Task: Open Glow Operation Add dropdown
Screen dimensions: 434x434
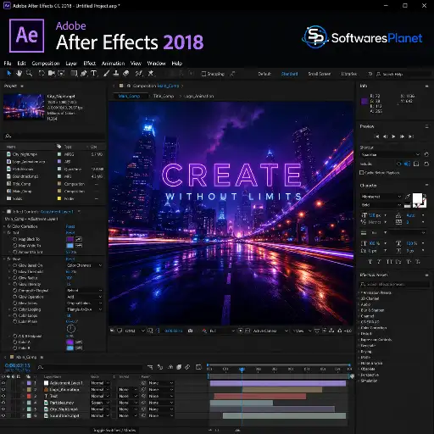Action: click(x=84, y=297)
